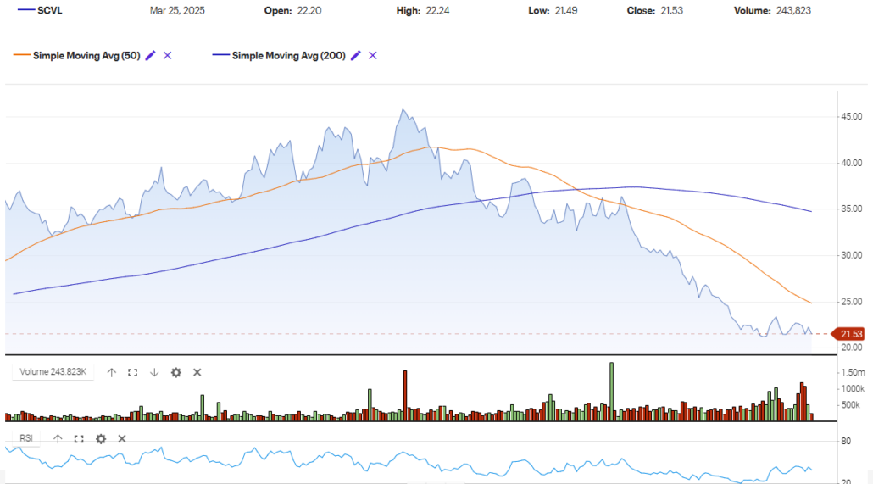Click the tallest green volume bar

click(611, 392)
